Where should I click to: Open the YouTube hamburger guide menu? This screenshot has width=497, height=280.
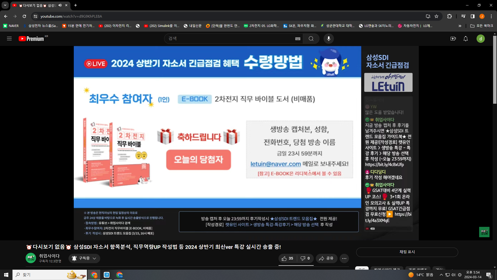click(9, 39)
